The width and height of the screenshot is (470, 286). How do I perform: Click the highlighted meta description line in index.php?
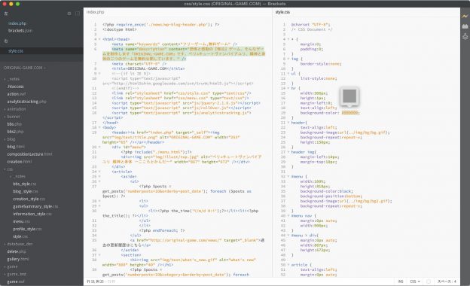pyautogui.click(x=184, y=54)
